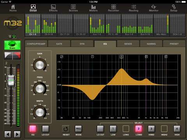Viewport: 187px width, 140px height.
Task: Tap the white channel color block
Action: (x=8, y=56)
